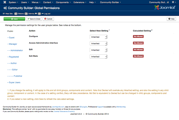
Task: Click the messages count badge
Action: point(39,14)
